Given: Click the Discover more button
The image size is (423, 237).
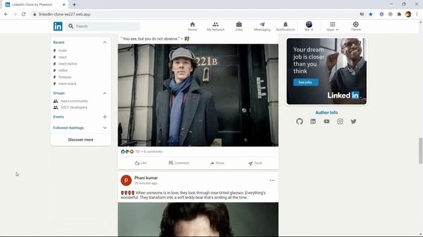Looking at the screenshot, I should pyautogui.click(x=81, y=140).
